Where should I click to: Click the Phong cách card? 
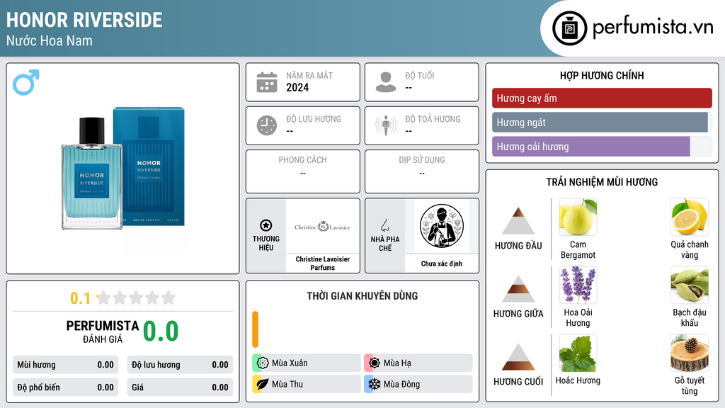coord(303,171)
